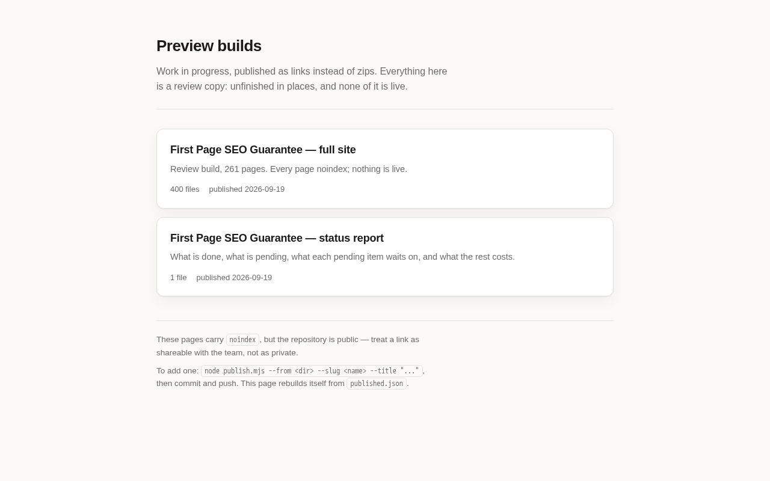Click the 'What is done, what is pending' description

point(342,257)
